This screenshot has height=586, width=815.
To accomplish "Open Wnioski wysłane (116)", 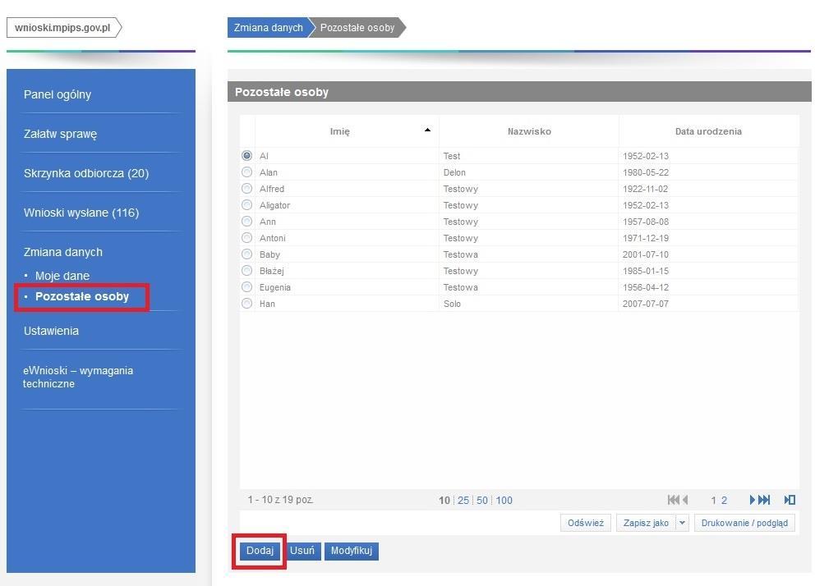I will click(x=81, y=213).
